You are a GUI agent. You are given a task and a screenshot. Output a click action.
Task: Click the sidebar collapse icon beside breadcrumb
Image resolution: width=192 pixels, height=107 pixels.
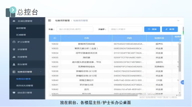click(50, 20)
